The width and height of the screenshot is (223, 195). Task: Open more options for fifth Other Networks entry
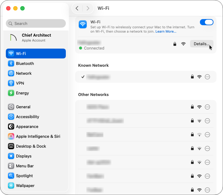click(x=207, y=162)
